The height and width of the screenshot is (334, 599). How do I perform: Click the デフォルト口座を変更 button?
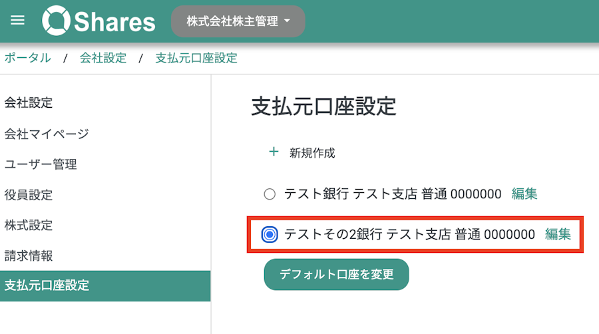[x=336, y=275]
